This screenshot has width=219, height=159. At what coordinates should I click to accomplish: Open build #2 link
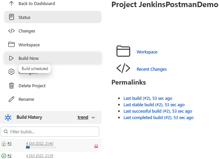pyautogui.click(x=9, y=156)
